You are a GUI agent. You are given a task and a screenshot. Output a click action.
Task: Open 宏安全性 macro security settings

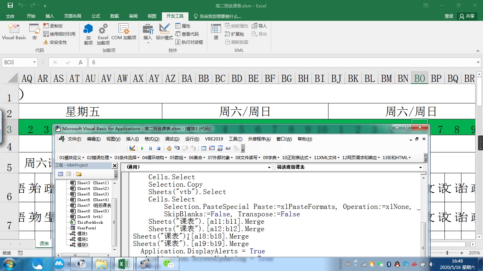tap(55, 42)
